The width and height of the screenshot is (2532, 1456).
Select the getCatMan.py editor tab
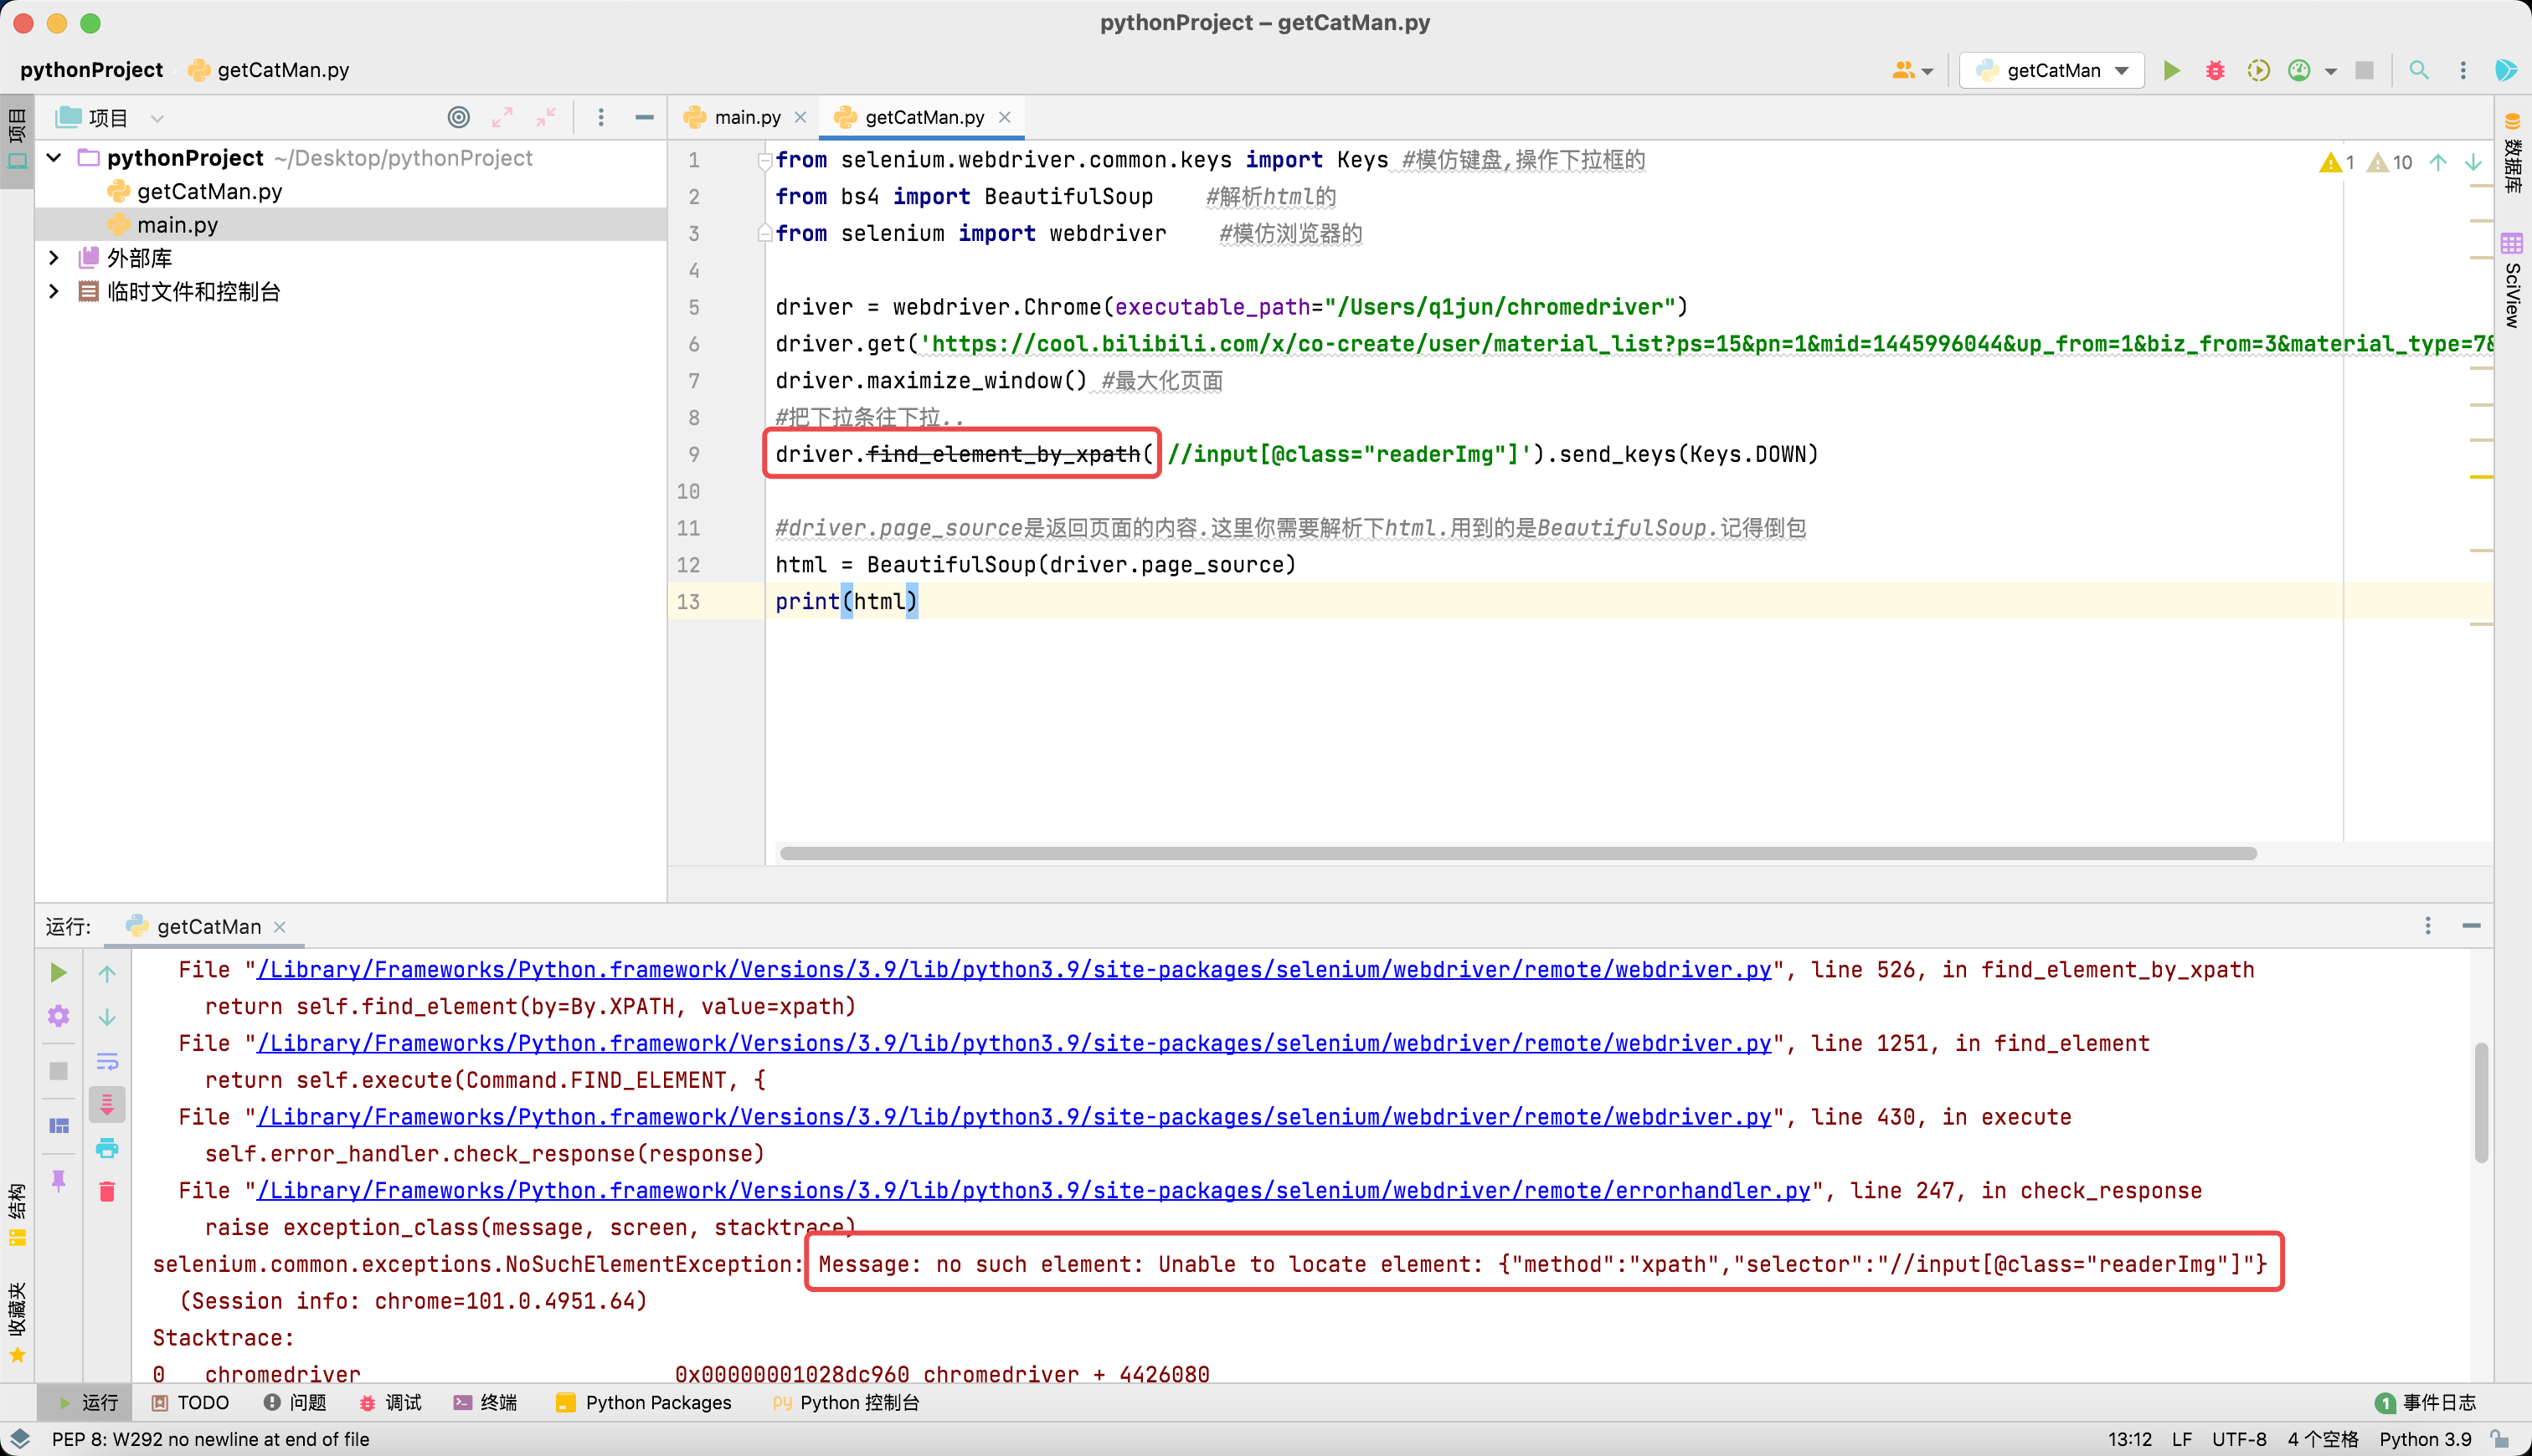pyautogui.click(x=924, y=117)
